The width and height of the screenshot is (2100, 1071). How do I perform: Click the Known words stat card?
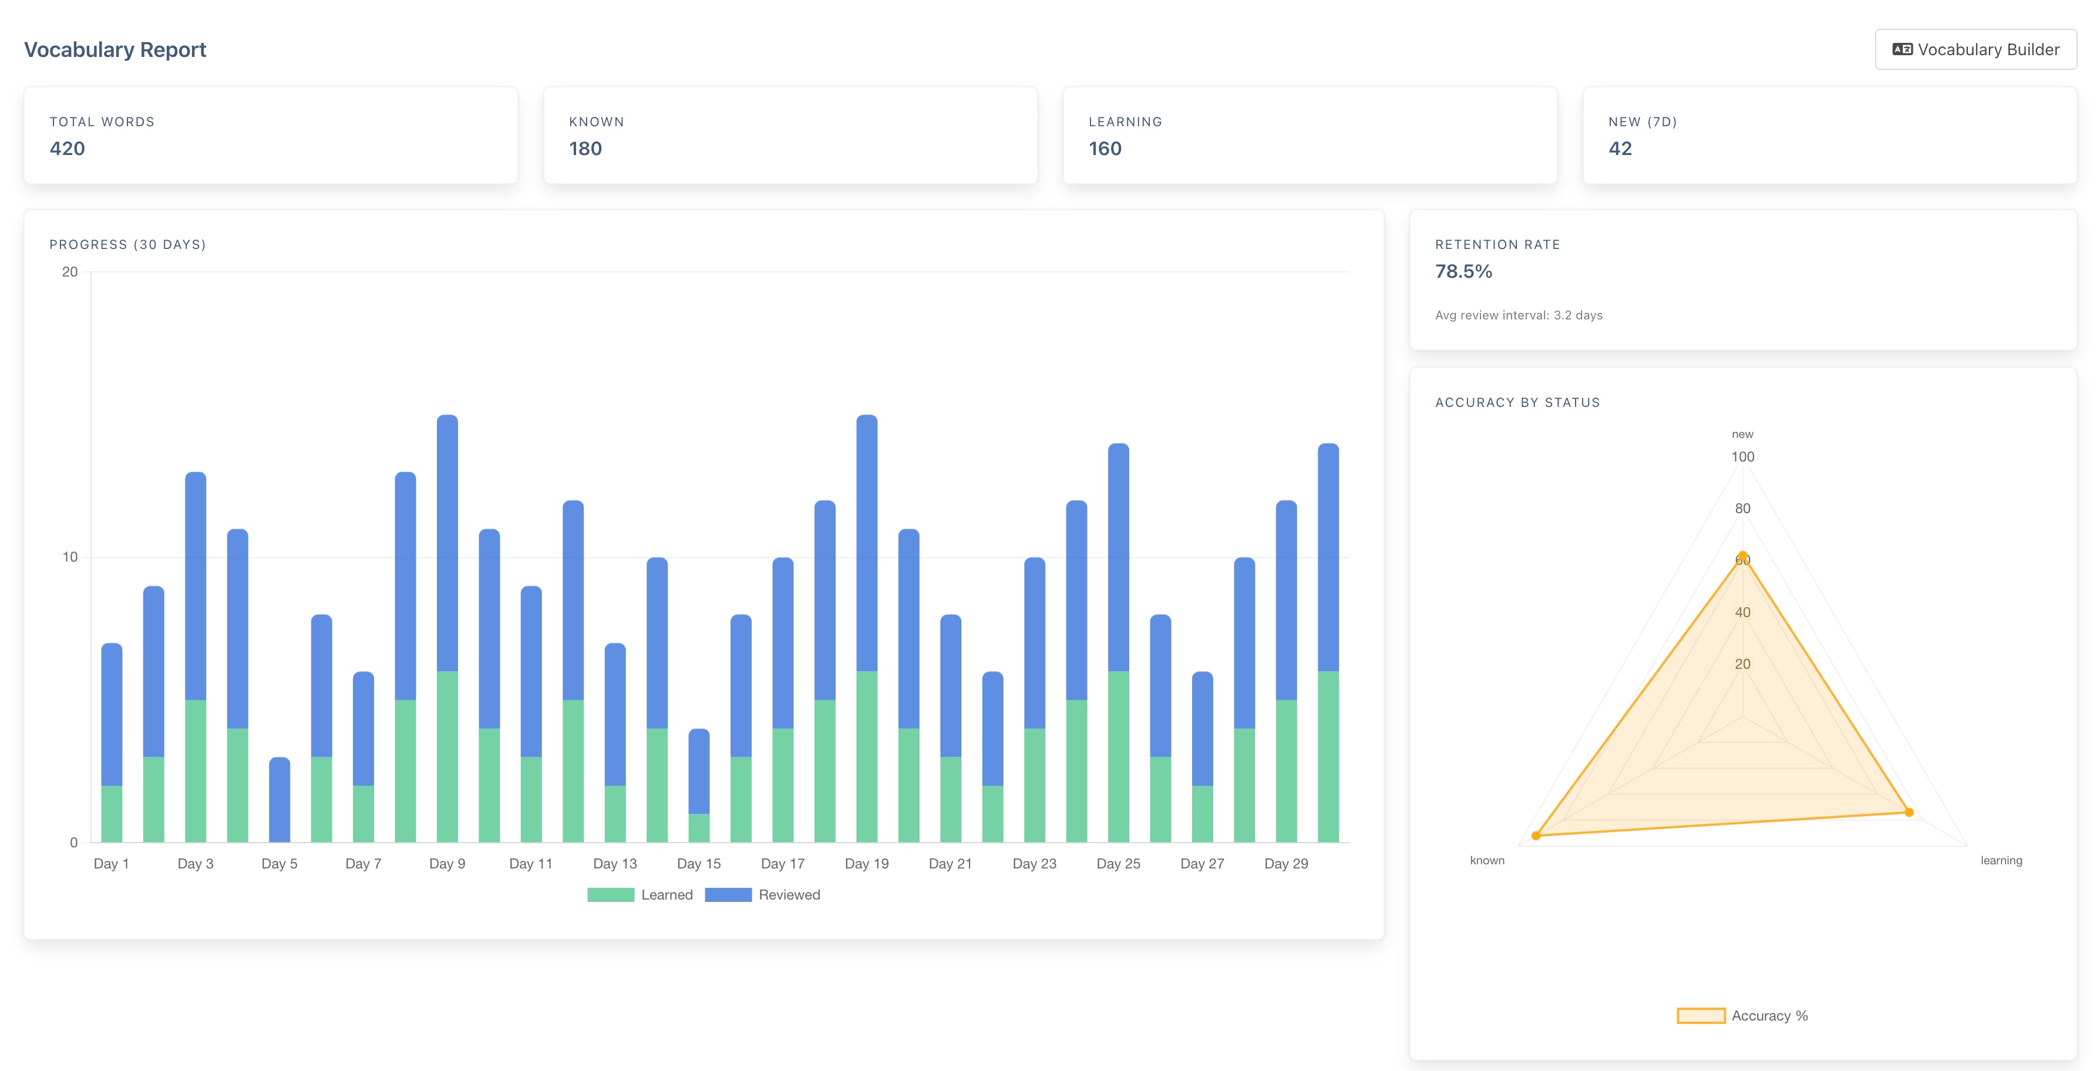click(x=790, y=135)
